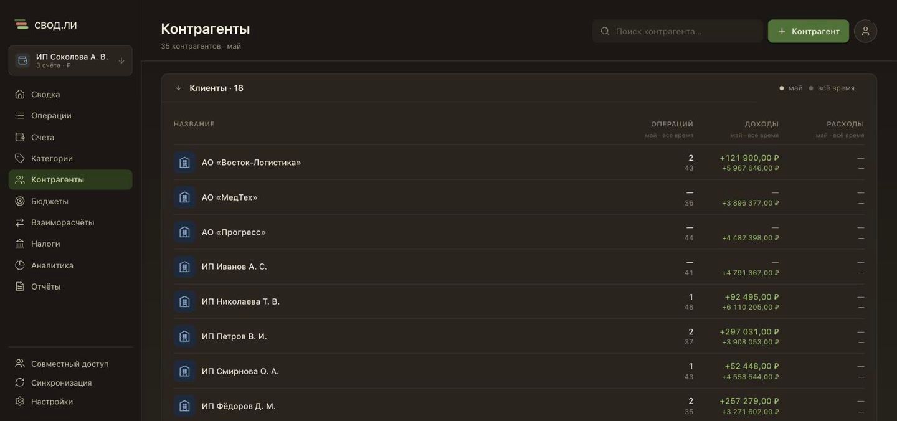
Task: Collapse the Клиенты · 18 group
Action: [x=178, y=88]
